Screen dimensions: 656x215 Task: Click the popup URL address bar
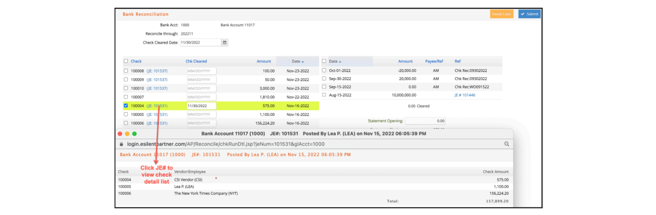point(314,144)
